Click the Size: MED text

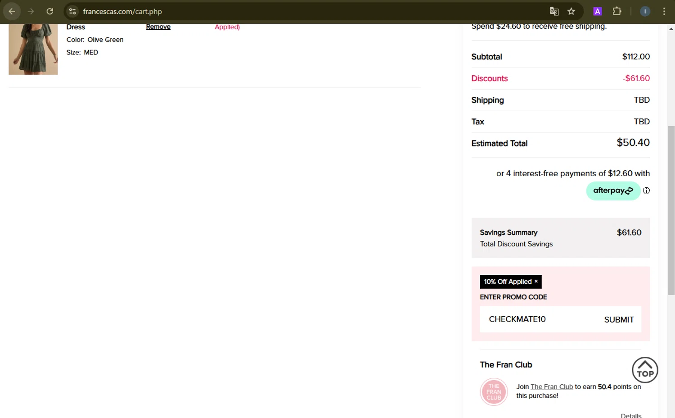(82, 52)
